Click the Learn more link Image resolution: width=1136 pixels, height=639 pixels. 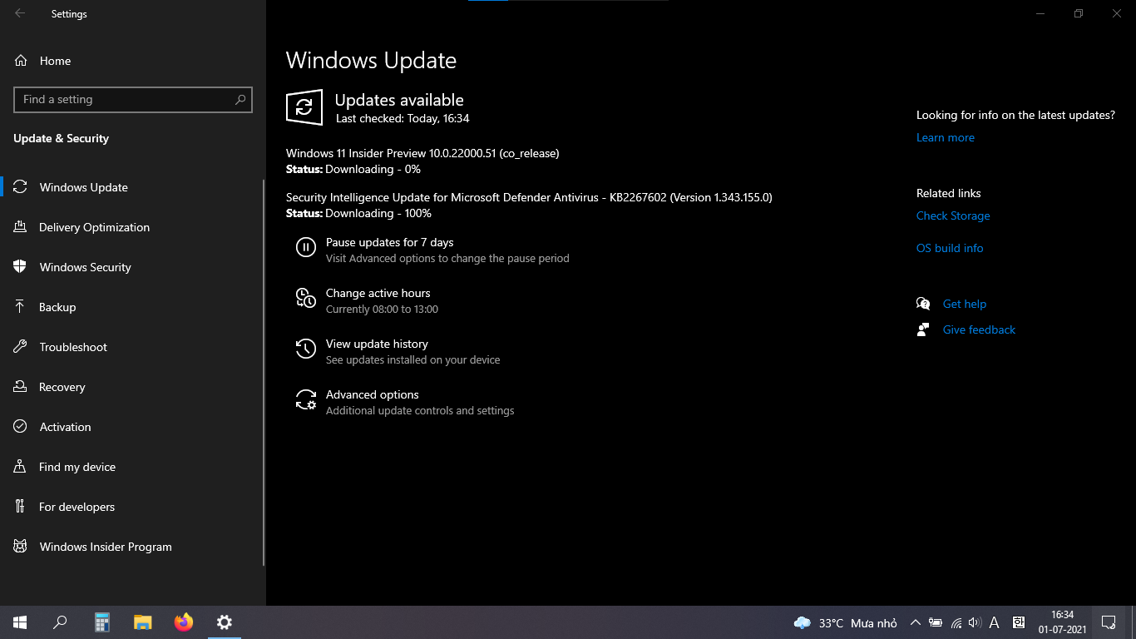pos(946,137)
